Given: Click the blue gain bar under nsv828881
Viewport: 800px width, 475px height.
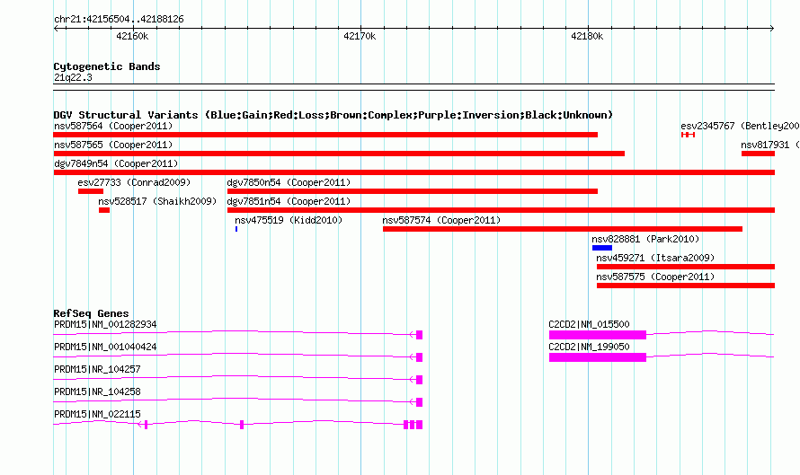Looking at the screenshot, I should tap(602, 248).
